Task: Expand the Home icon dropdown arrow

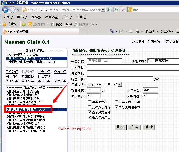Action: (x=117, y=31)
